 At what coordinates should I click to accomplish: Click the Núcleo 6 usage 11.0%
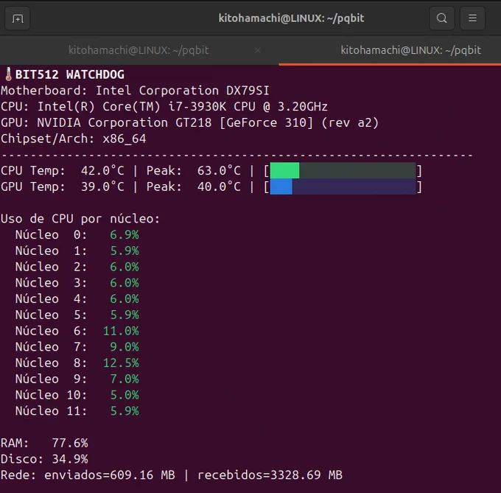point(121,331)
